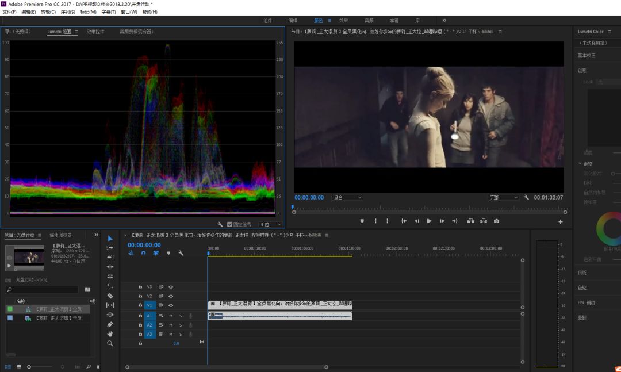Switch to the 效果 workspace tab
This screenshot has width=621, height=372.
343,20
